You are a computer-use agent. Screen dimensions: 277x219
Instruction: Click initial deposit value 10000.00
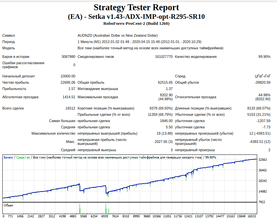click(68, 76)
